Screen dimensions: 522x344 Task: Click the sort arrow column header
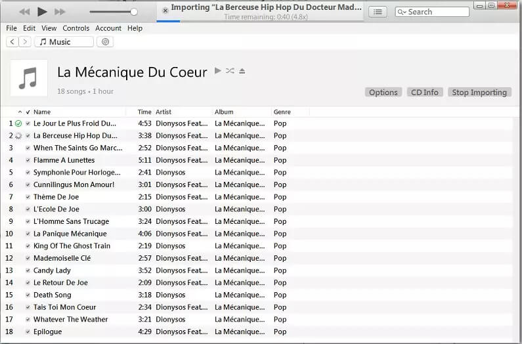click(20, 112)
